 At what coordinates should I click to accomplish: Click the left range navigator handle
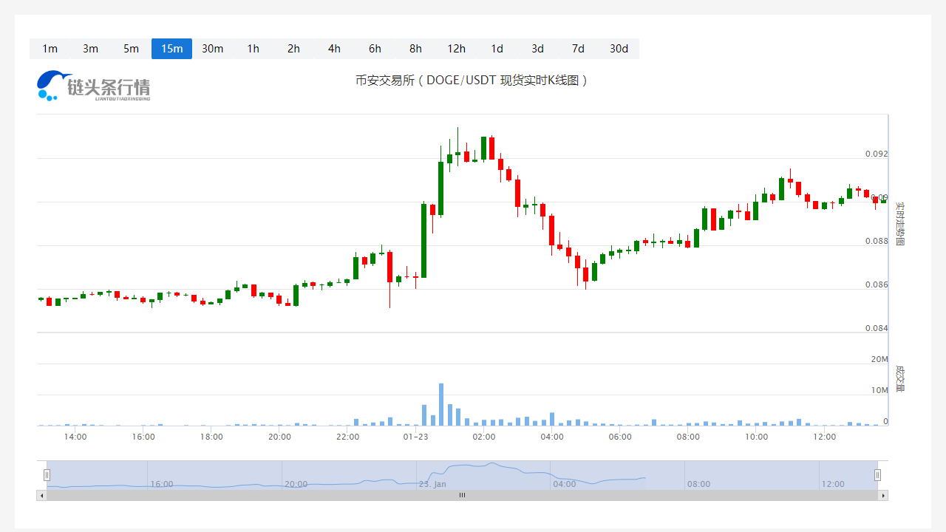tap(47, 475)
